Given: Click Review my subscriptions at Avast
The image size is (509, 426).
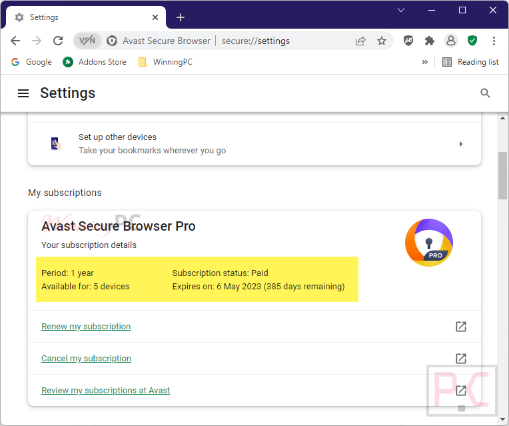Looking at the screenshot, I should tap(105, 390).
